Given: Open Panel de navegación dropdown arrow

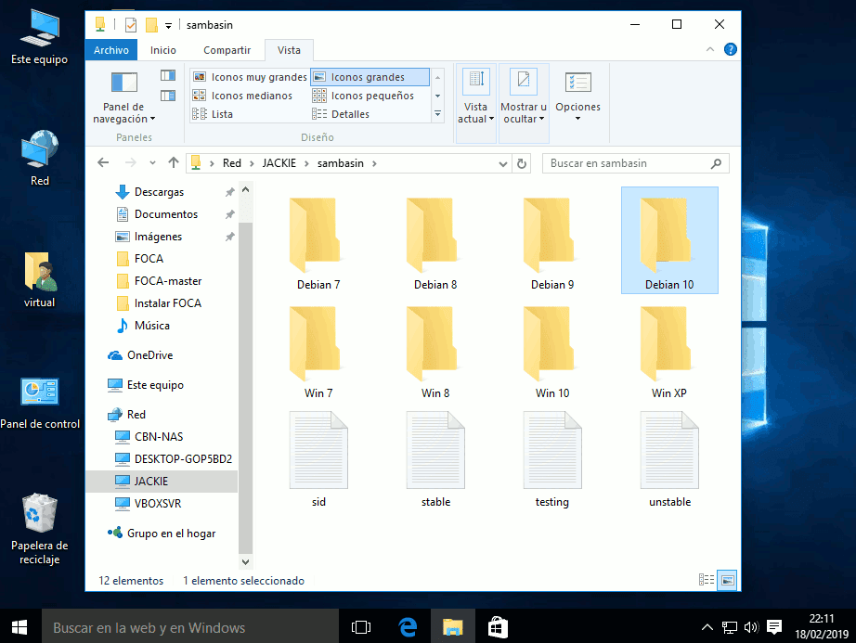Looking at the screenshot, I should tap(153, 119).
